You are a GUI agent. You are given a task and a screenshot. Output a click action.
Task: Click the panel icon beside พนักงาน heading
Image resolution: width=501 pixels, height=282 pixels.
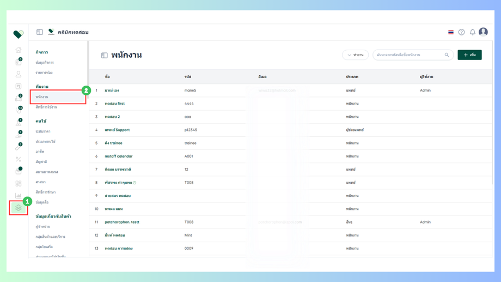point(105,56)
